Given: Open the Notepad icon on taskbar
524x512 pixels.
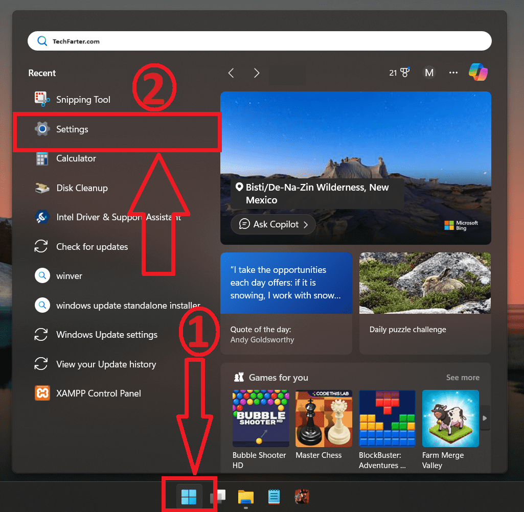Looking at the screenshot, I should tap(274, 497).
